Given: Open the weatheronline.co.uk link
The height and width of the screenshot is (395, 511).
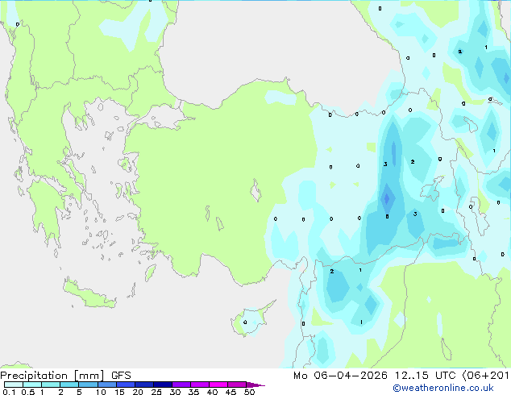Looking at the screenshot, I should (x=443, y=388).
